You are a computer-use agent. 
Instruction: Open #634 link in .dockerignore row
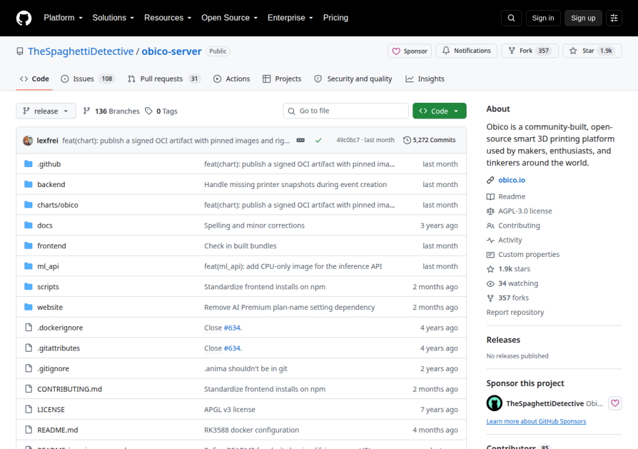(x=232, y=327)
